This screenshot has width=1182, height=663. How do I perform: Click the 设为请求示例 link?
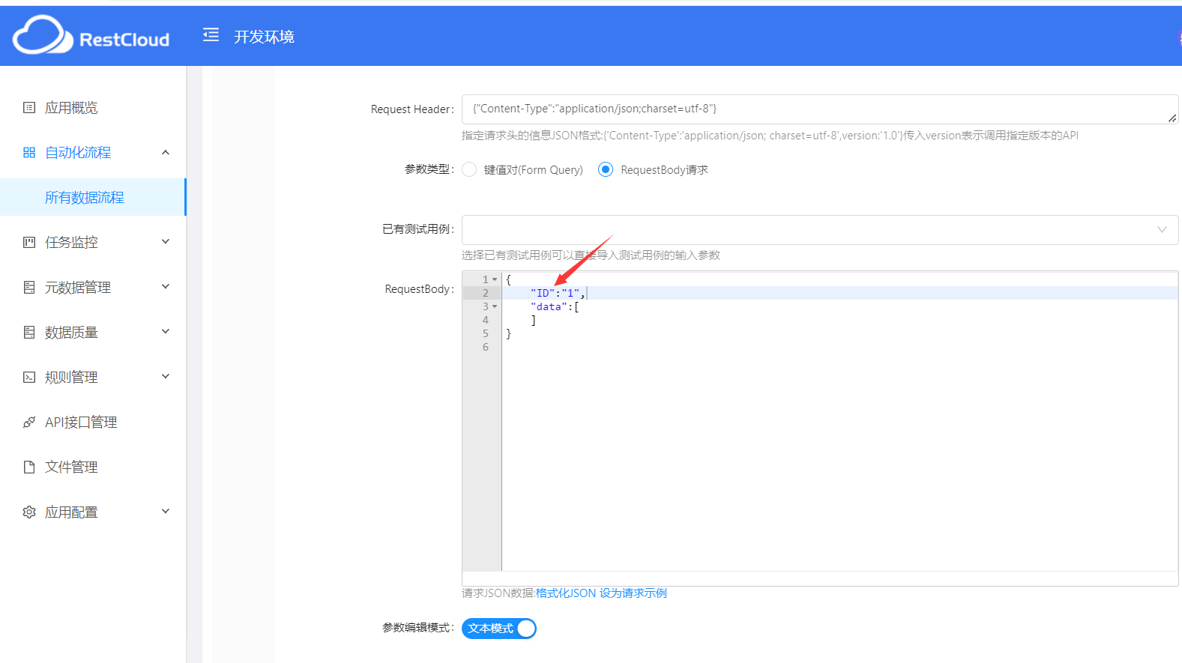(x=633, y=593)
